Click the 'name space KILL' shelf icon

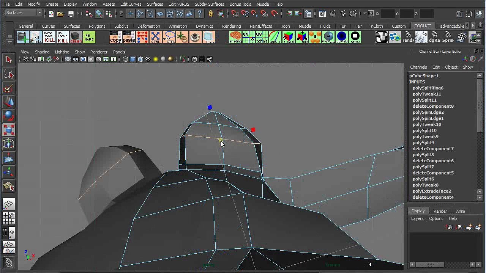coord(49,37)
